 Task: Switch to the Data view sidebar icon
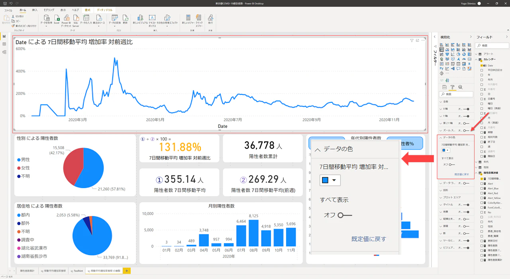pos(4,44)
